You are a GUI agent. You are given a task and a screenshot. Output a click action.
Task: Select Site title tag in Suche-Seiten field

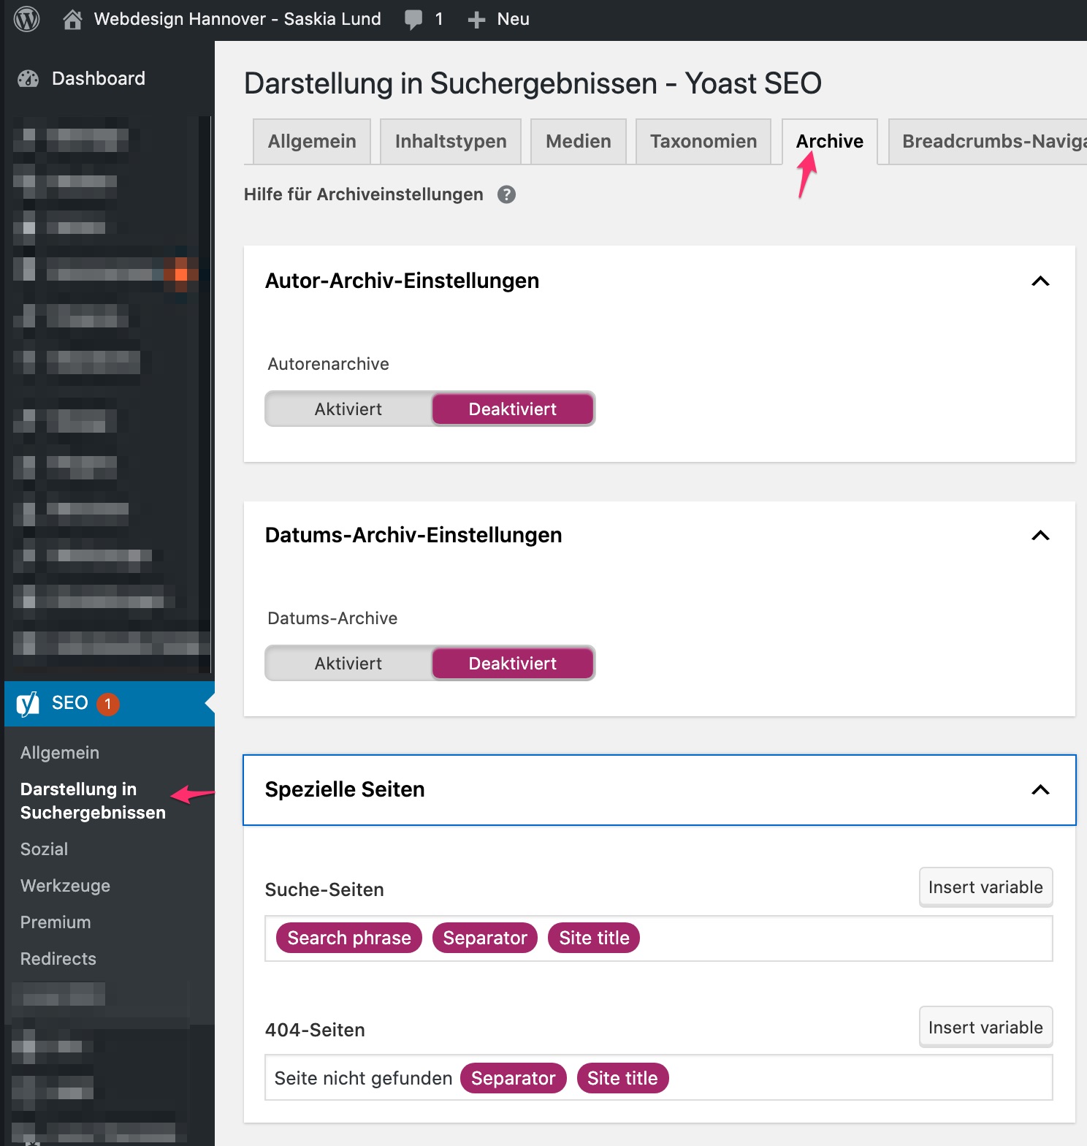(x=594, y=938)
